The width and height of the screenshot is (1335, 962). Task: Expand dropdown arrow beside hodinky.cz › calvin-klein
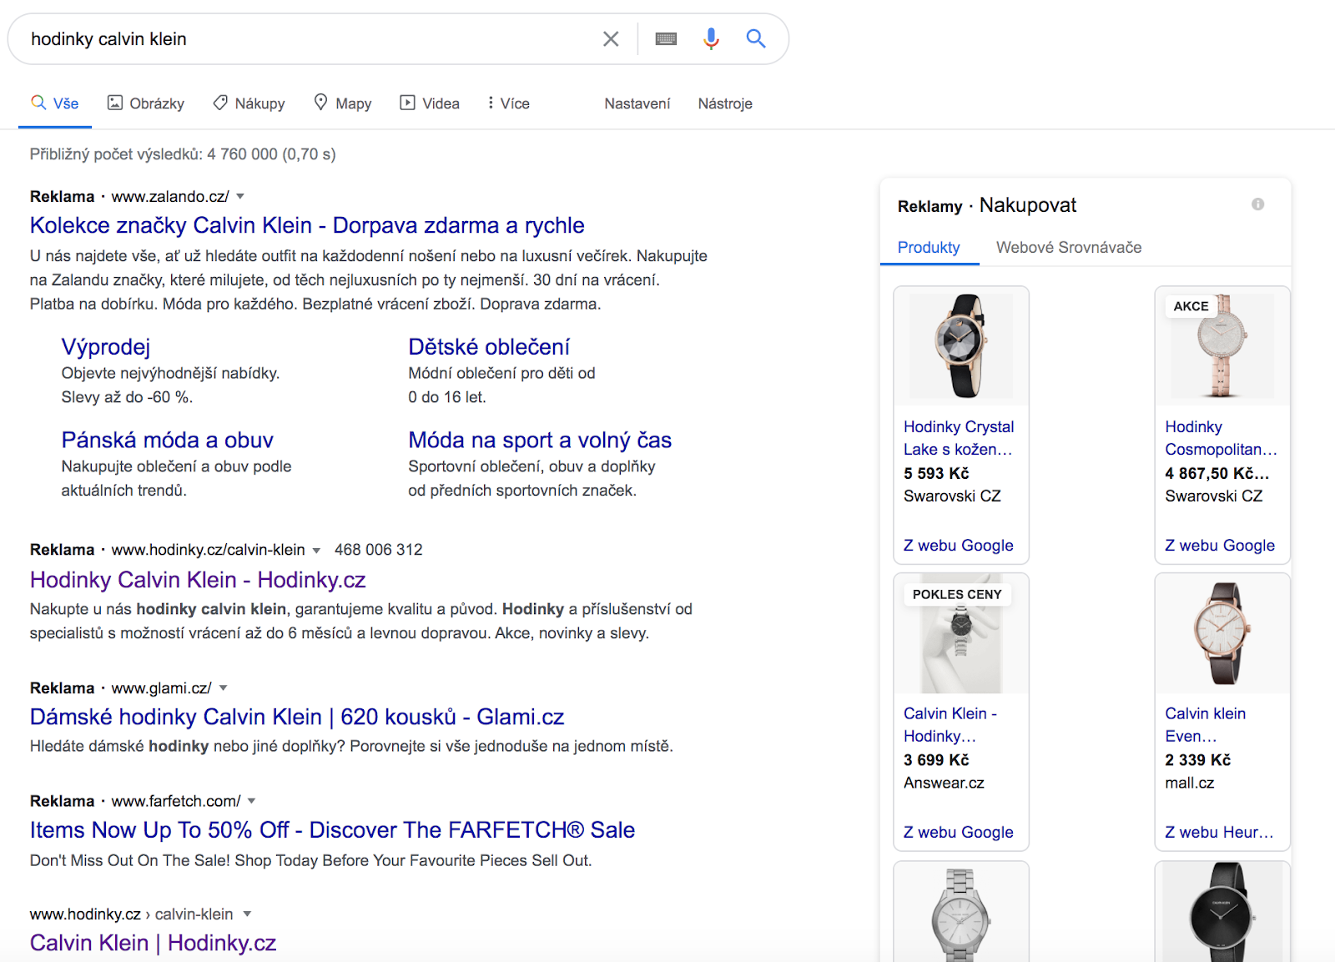pos(246,914)
